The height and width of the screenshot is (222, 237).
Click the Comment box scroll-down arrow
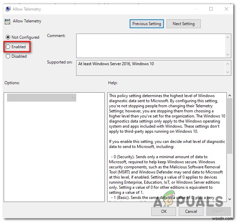[228, 54]
